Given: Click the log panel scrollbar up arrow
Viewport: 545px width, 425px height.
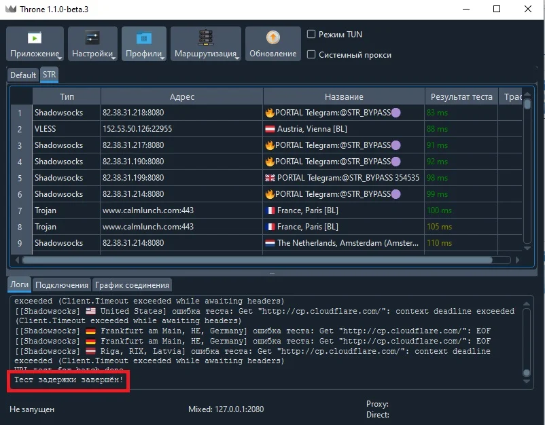Looking at the screenshot, I should 527,303.
